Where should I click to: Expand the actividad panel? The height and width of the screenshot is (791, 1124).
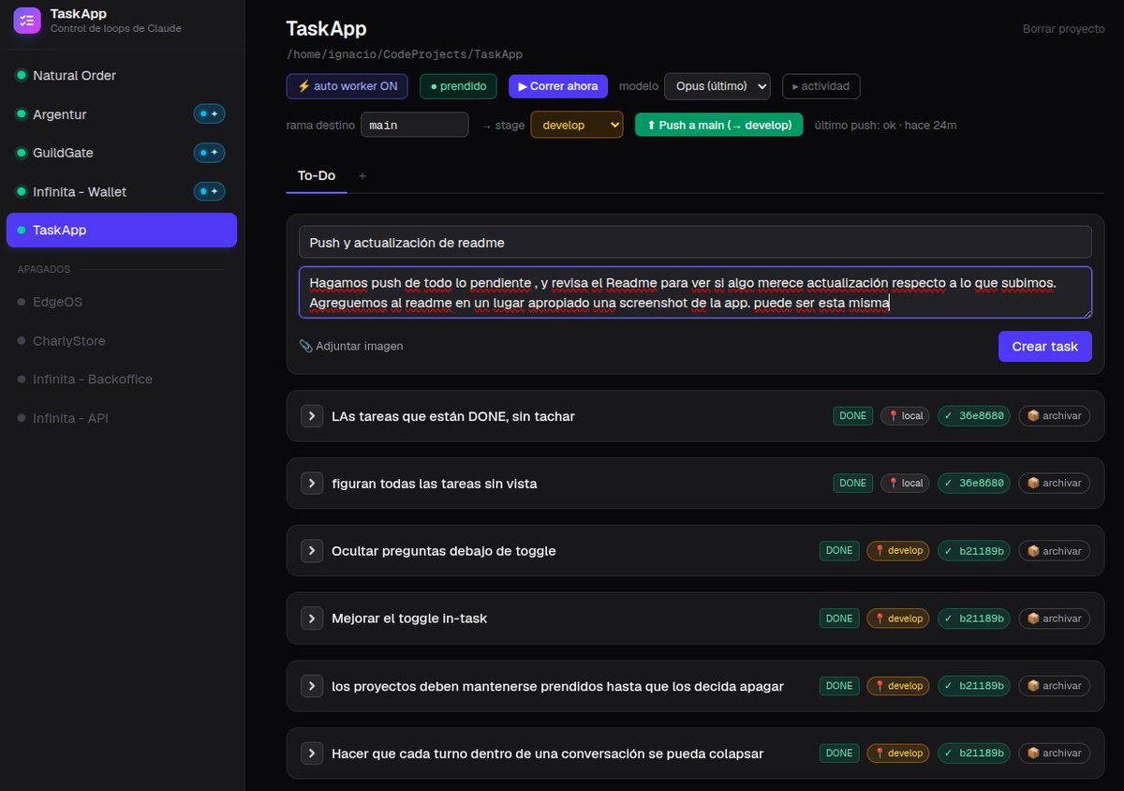coord(821,86)
